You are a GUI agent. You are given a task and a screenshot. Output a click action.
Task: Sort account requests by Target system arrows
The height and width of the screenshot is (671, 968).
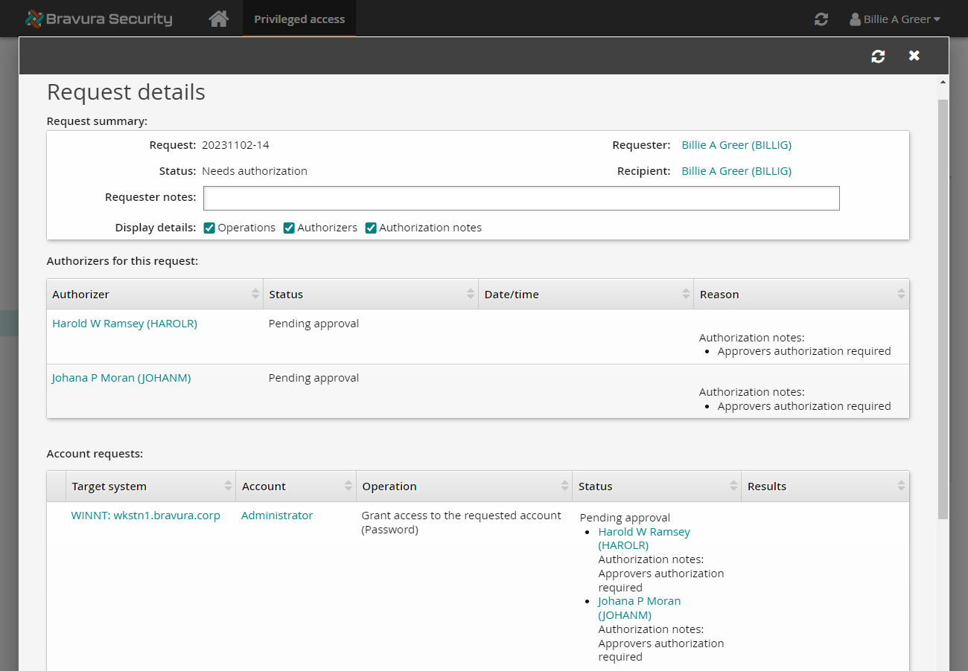coord(228,487)
